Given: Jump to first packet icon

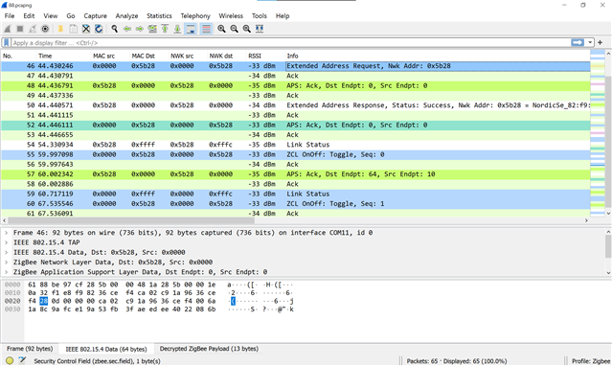Looking at the screenshot, I should click(165, 29).
